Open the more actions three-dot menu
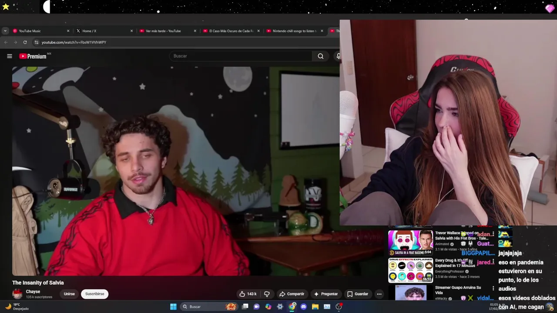This screenshot has width=557, height=313. [x=379, y=294]
